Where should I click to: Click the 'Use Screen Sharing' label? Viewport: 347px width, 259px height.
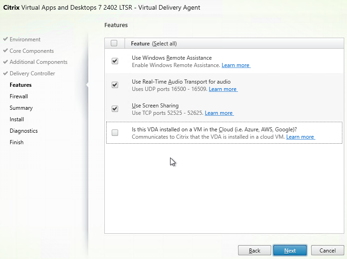(155, 106)
